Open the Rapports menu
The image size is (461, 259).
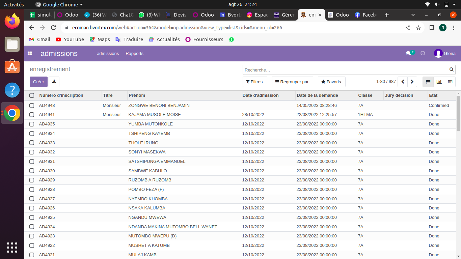click(x=134, y=53)
